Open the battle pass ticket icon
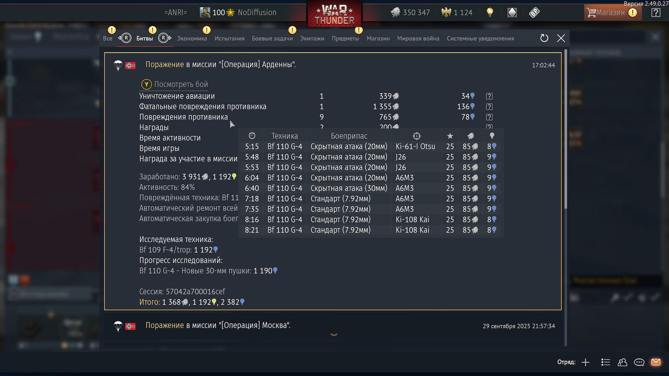Image resolution: width=669 pixels, height=376 pixels. (534, 13)
